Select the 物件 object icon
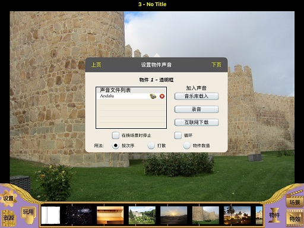This screenshot has height=228, width=304. coord(274,215)
